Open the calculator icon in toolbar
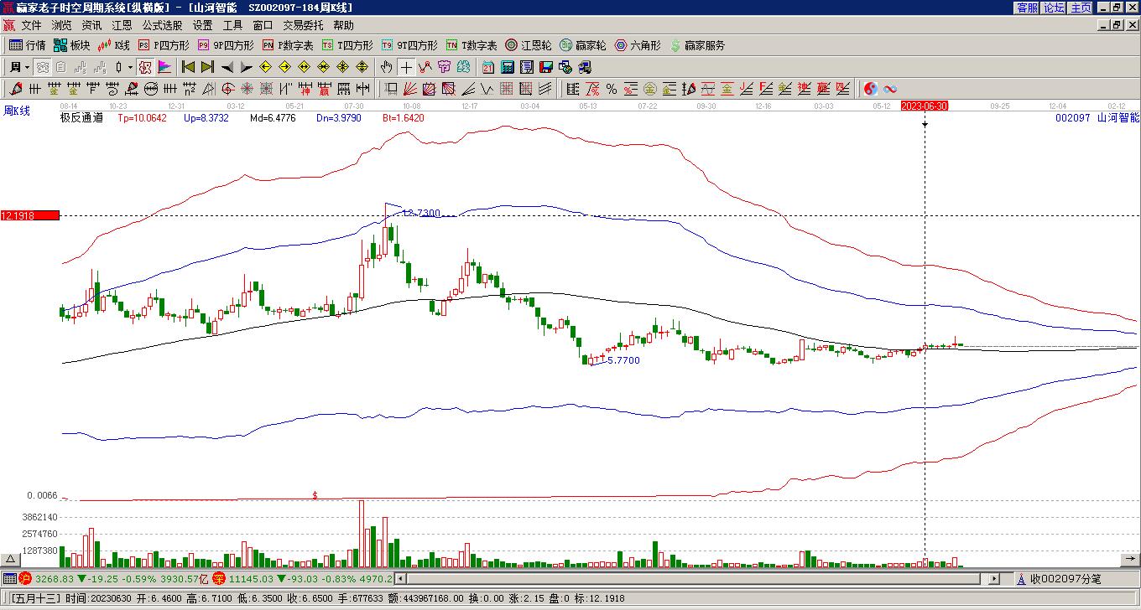This screenshot has height=610, width=1141. [x=508, y=67]
